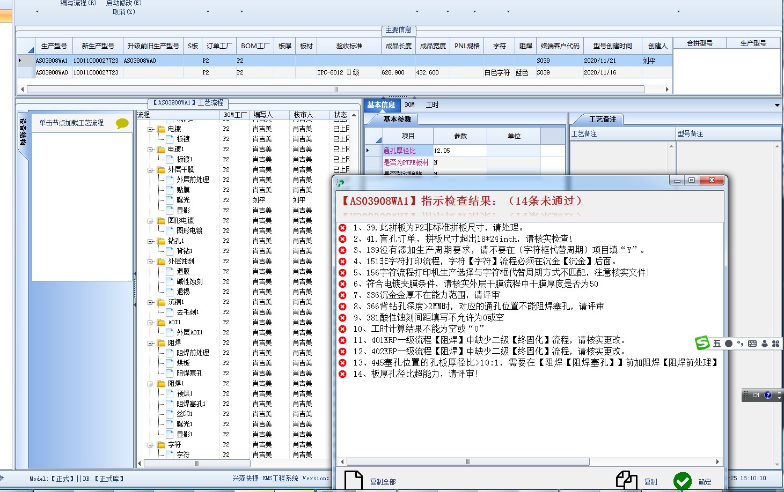
Task: Click the Sogou user avatar icon
Action: (764, 344)
